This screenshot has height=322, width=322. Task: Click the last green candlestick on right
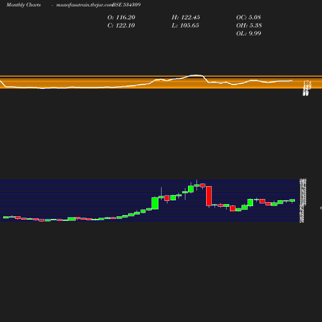tap(292, 200)
